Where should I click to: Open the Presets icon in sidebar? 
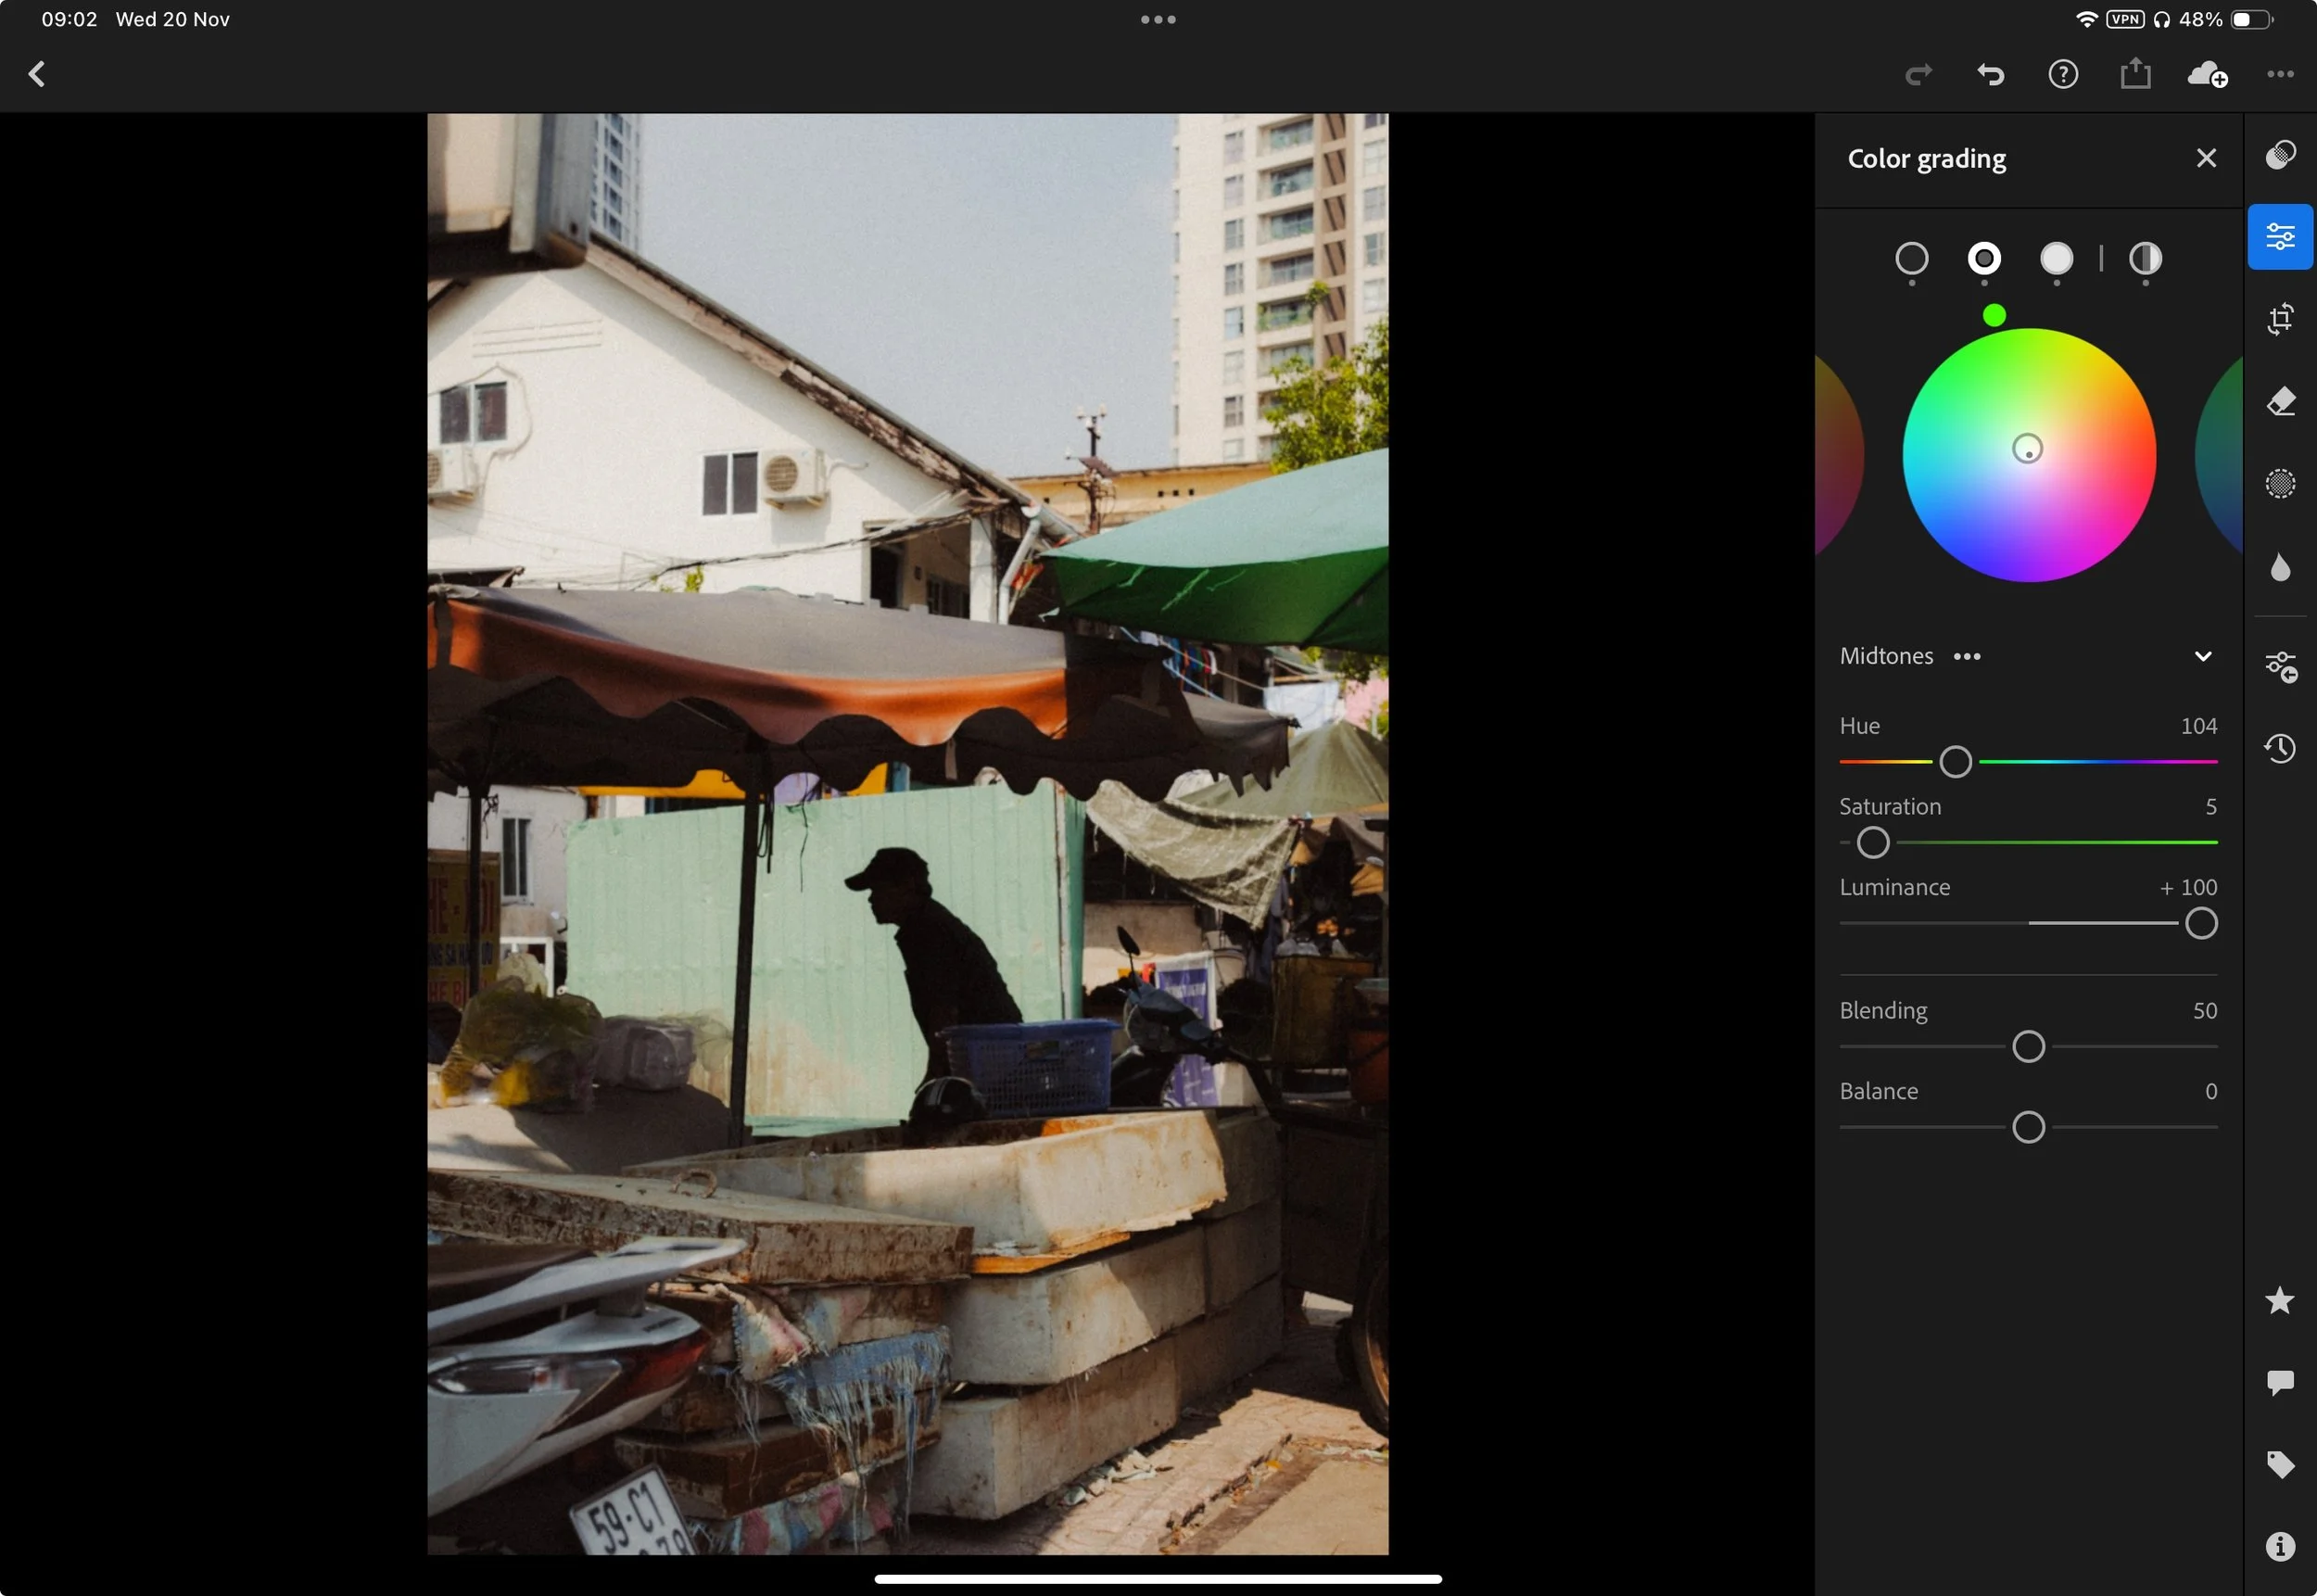(x=2280, y=155)
